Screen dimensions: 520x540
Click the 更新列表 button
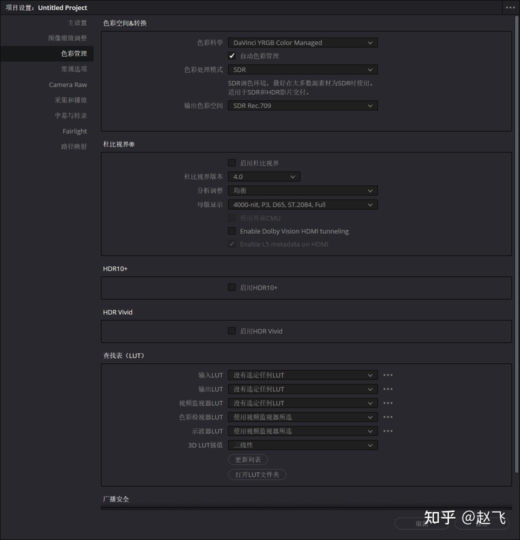pyautogui.click(x=248, y=459)
